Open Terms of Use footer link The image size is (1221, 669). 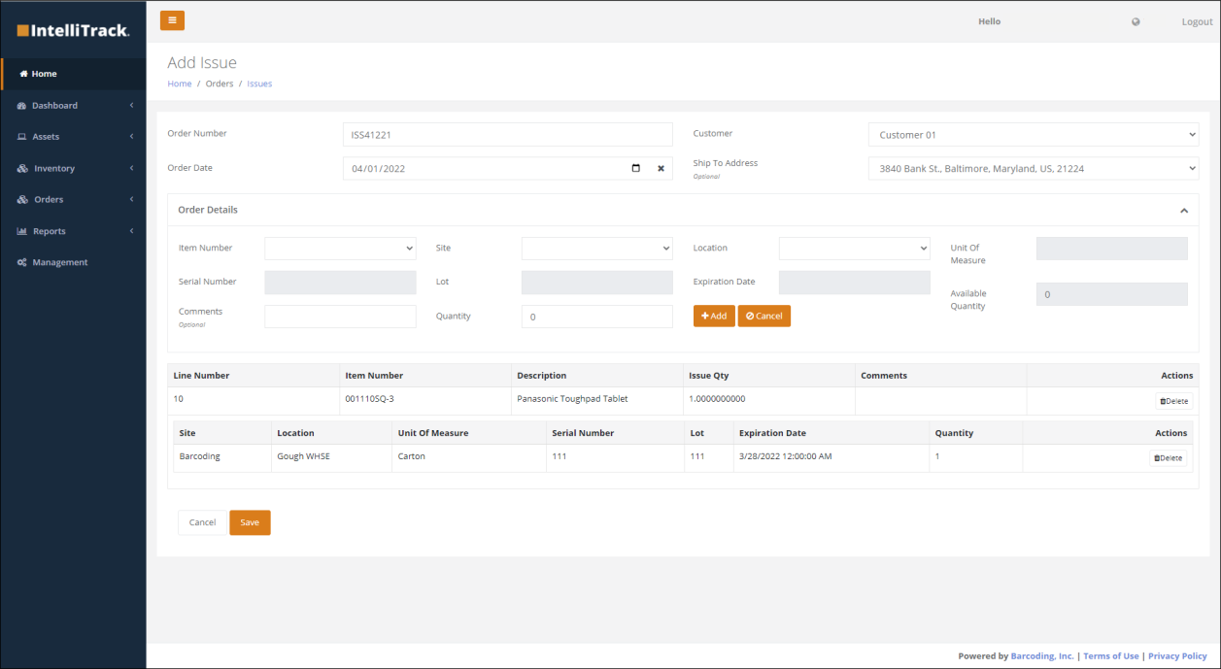[1111, 656]
